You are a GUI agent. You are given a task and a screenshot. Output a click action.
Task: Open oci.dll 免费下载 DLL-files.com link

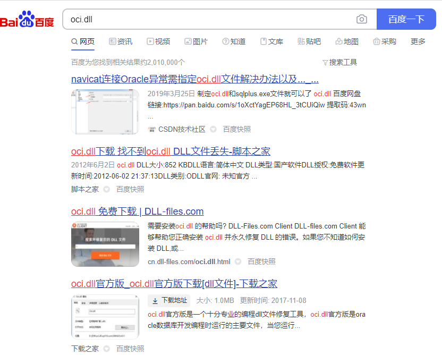click(137, 211)
